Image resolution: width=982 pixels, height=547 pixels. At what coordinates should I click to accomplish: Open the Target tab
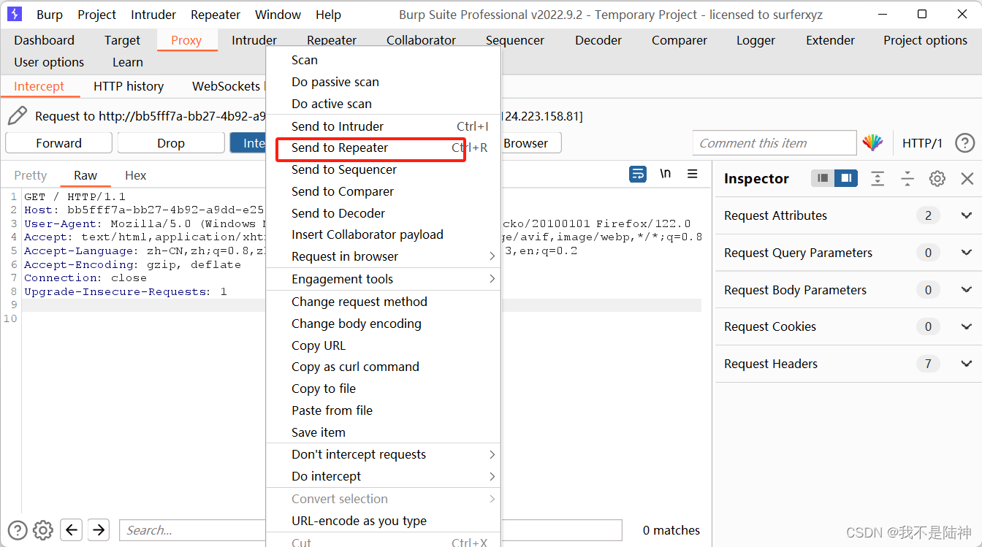point(122,40)
